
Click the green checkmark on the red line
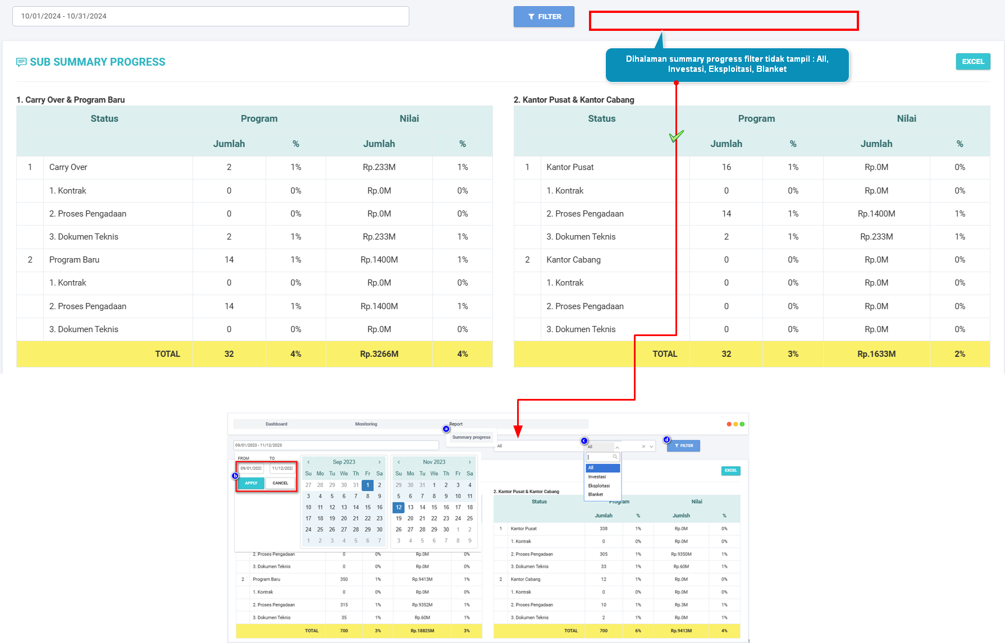(677, 136)
